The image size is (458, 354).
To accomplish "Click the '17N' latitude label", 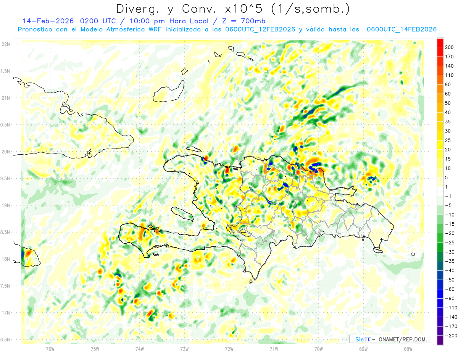I will (6, 313).
